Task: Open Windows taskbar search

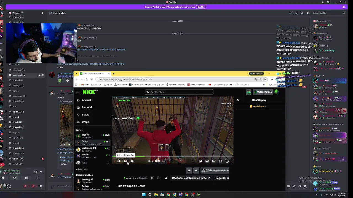Action: pyautogui.click(x=150, y=195)
